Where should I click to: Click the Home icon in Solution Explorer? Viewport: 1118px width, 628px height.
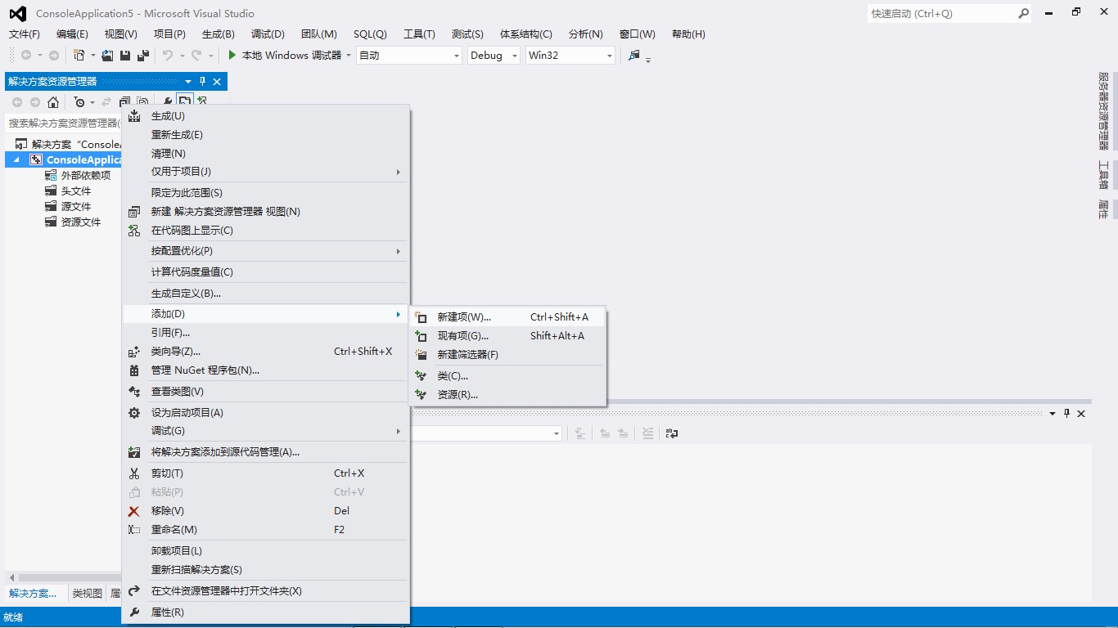[53, 102]
